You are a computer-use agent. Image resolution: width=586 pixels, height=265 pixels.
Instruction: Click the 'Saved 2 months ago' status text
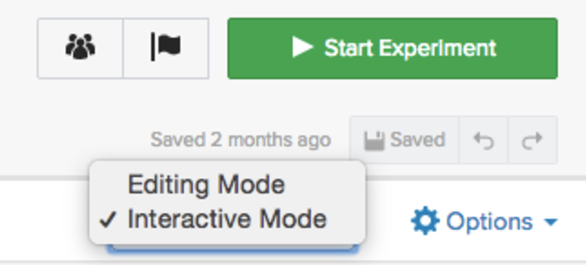pos(241,140)
